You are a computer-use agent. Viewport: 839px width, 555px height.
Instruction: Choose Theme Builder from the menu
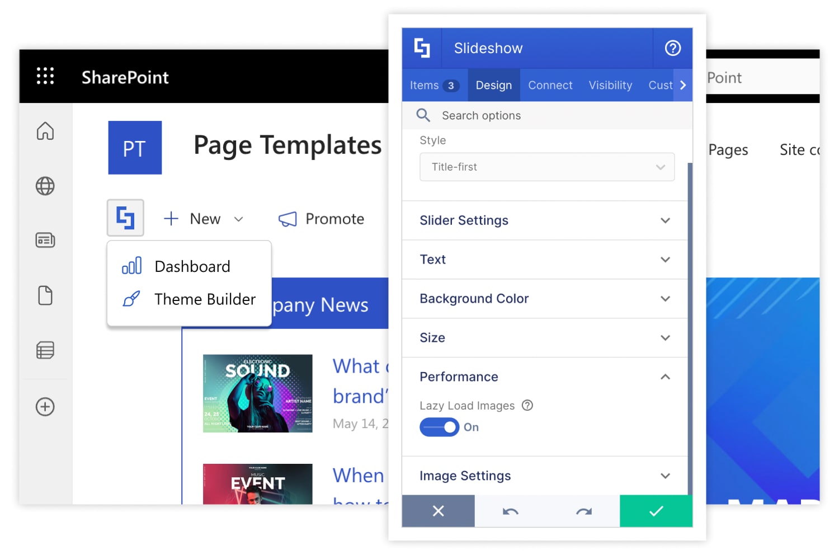[189, 299]
